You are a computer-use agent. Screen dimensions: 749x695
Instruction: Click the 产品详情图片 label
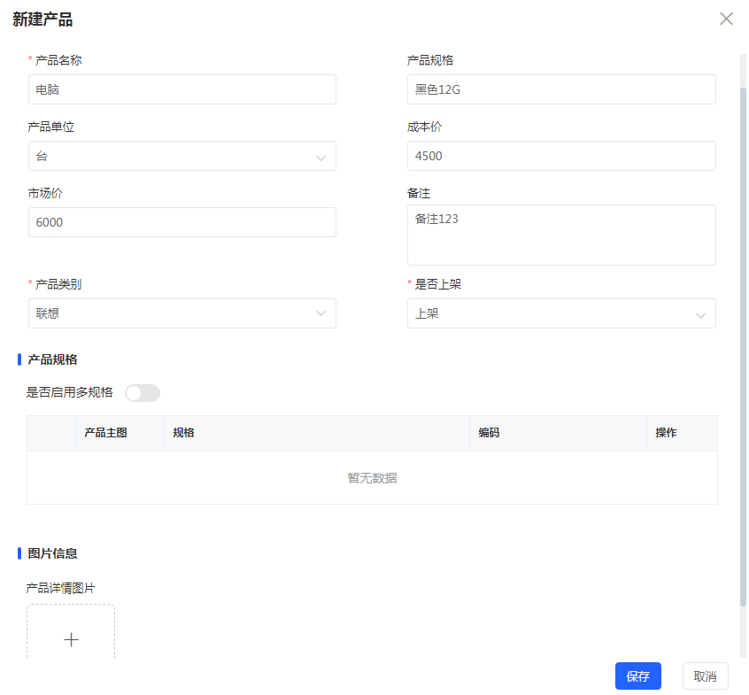pos(60,588)
